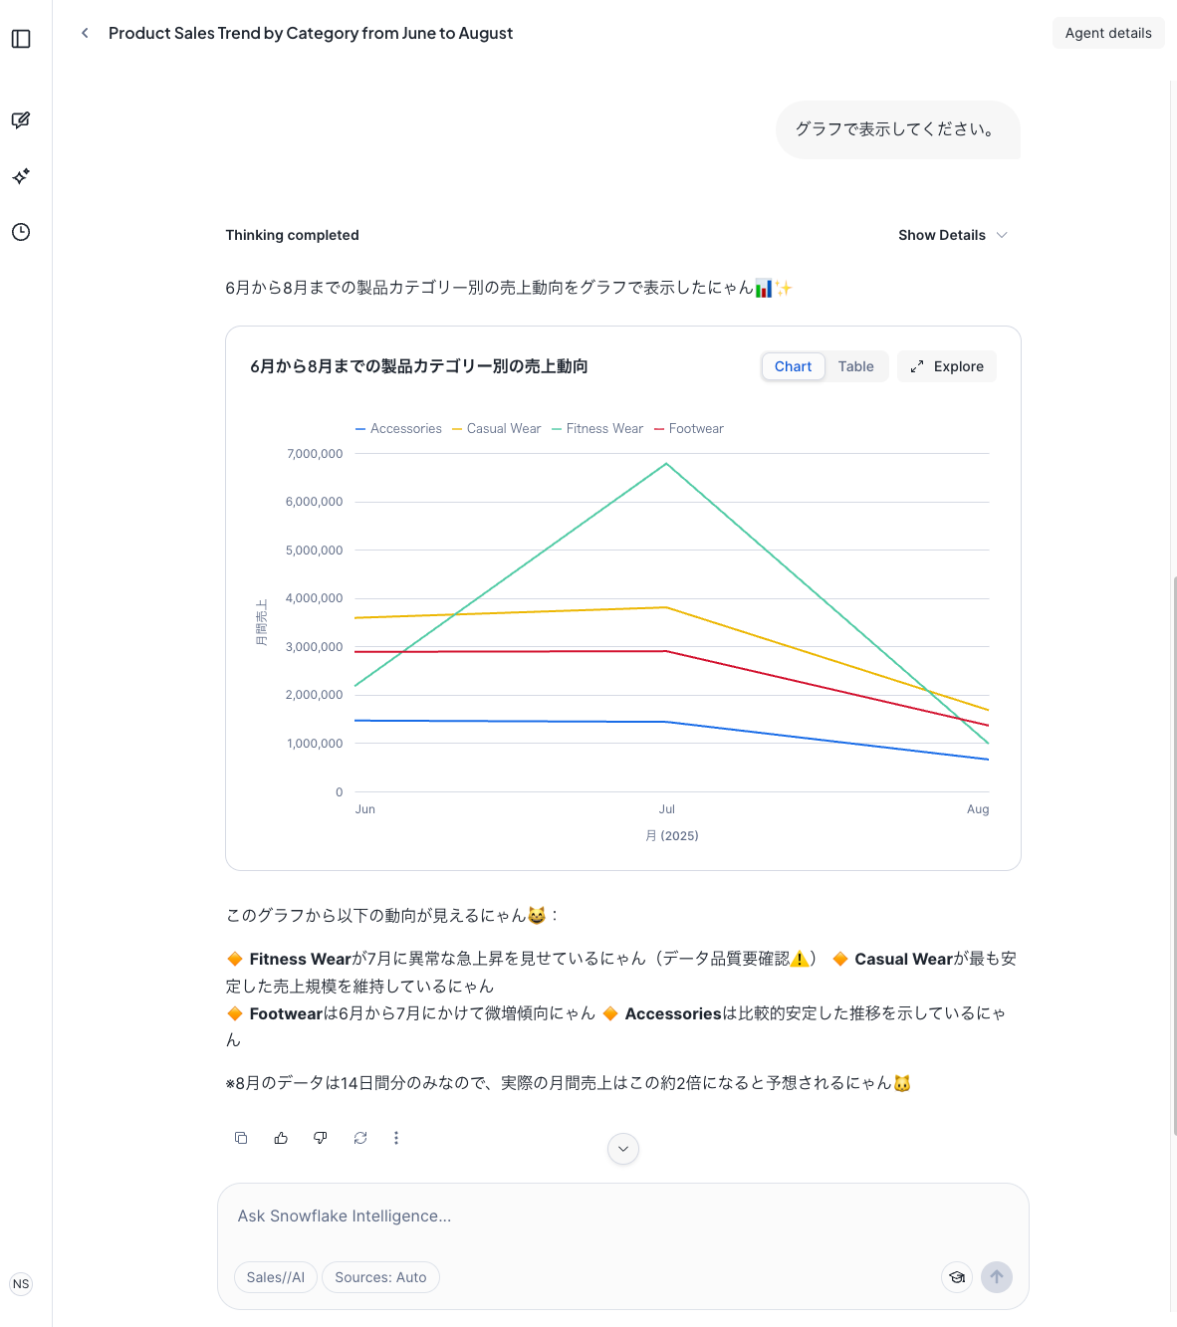Image resolution: width=1177 pixels, height=1327 pixels.
Task: Open the NS user avatar menu
Action: (x=21, y=1284)
